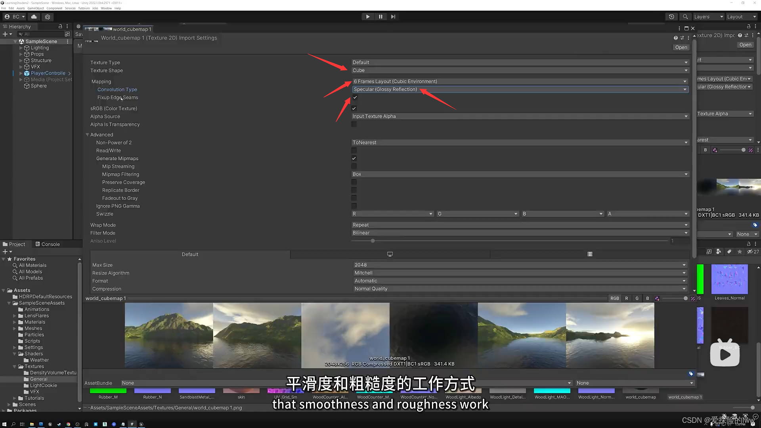The height and width of the screenshot is (428, 761).
Task: Select Texture Shape Cube dropdown
Action: 519,70
